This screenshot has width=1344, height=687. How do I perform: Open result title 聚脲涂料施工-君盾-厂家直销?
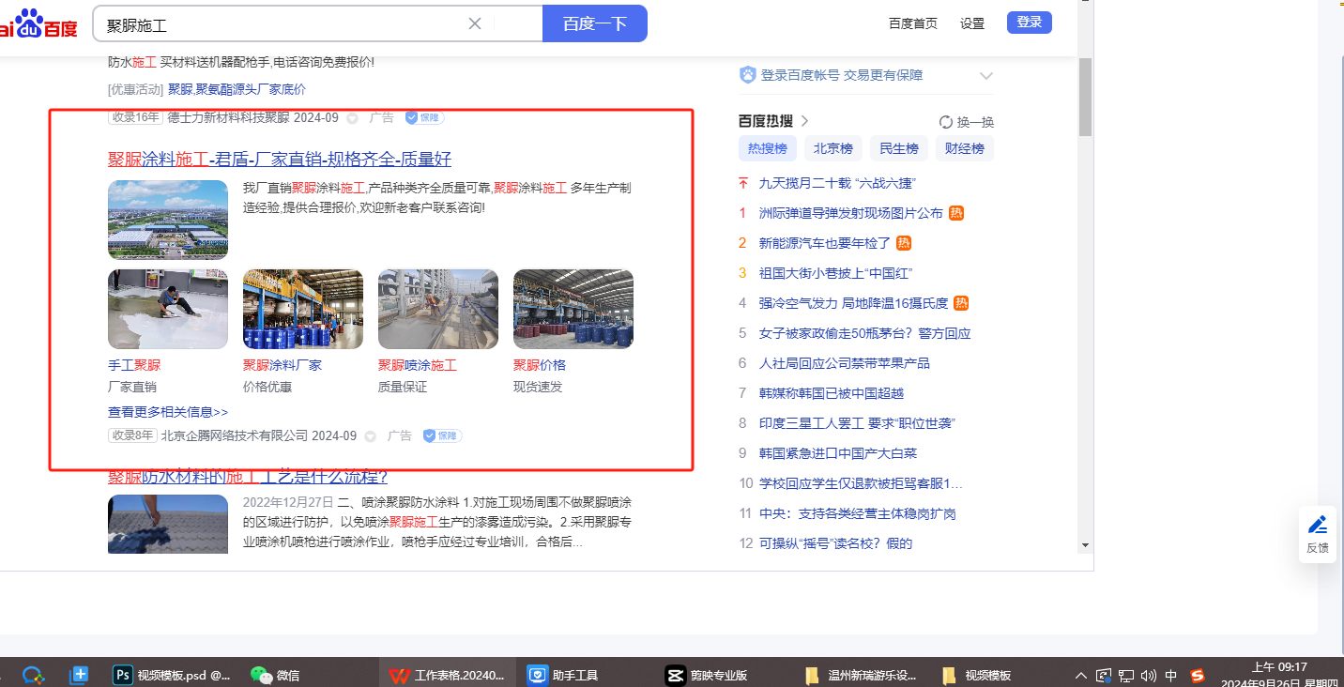click(x=280, y=159)
